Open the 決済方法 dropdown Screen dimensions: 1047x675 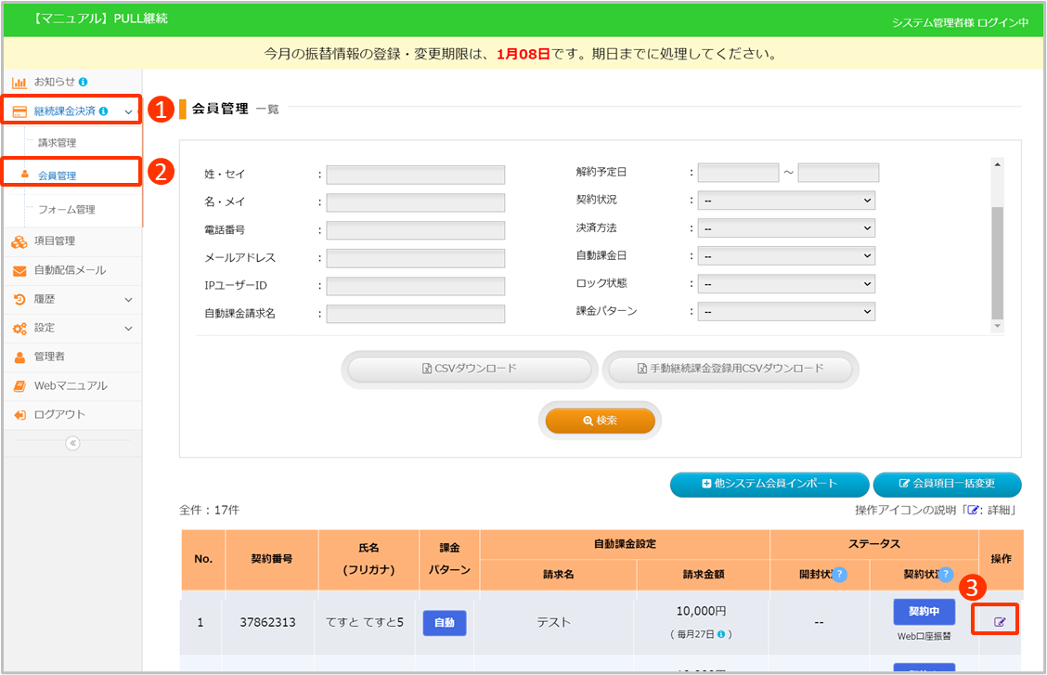coord(785,228)
